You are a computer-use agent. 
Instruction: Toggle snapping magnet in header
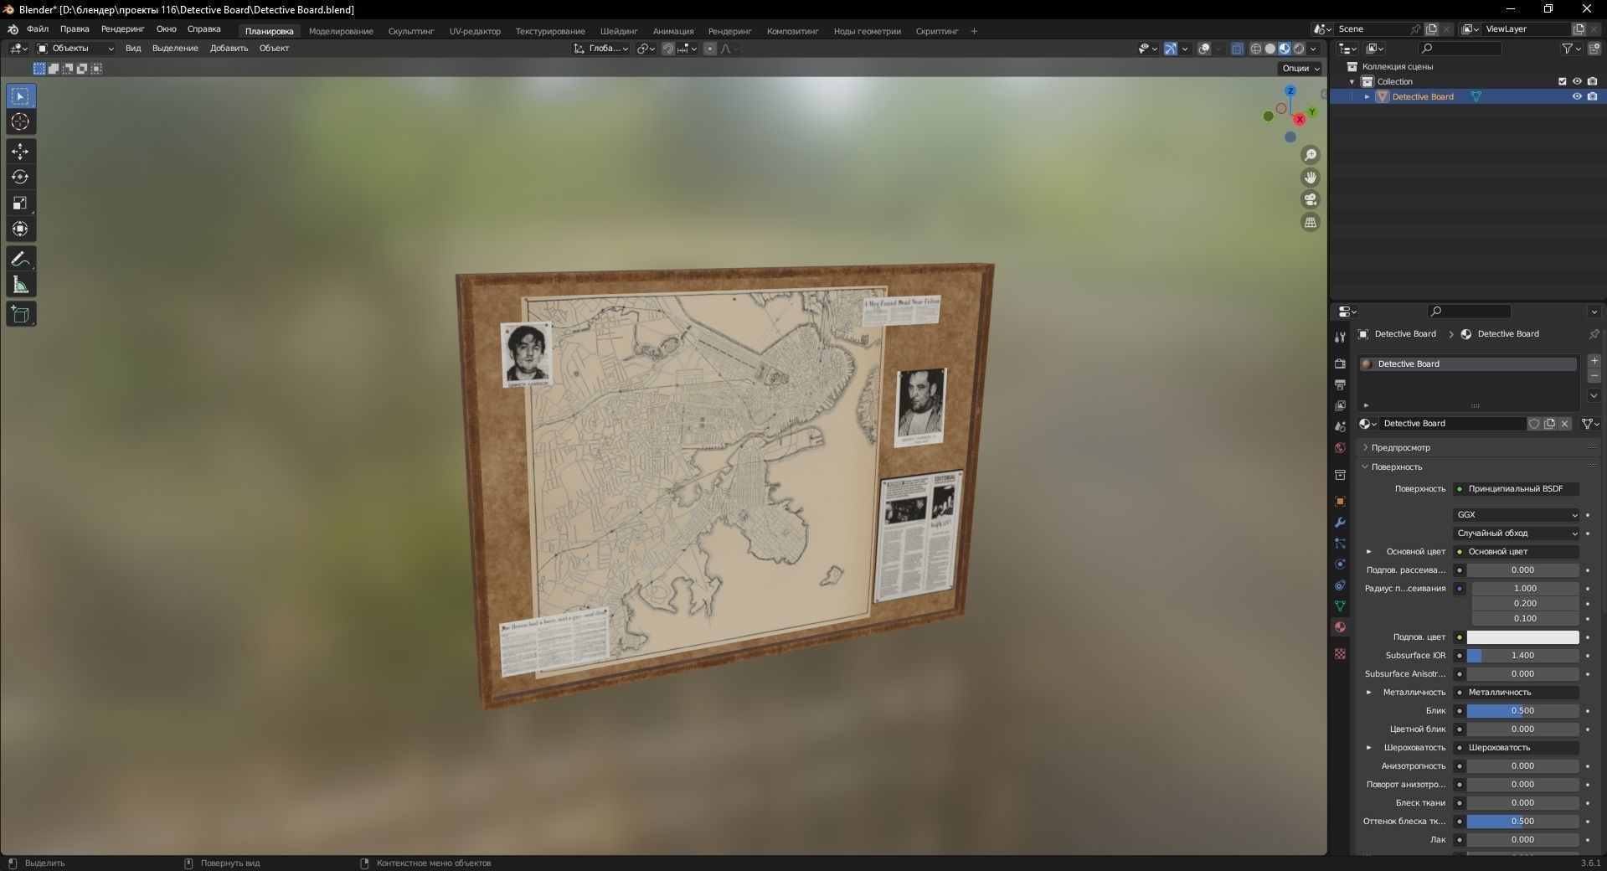tap(667, 49)
